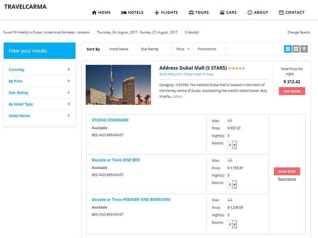
Task: Open Rooms dropdown for Studio Standard
Action: (x=232, y=145)
